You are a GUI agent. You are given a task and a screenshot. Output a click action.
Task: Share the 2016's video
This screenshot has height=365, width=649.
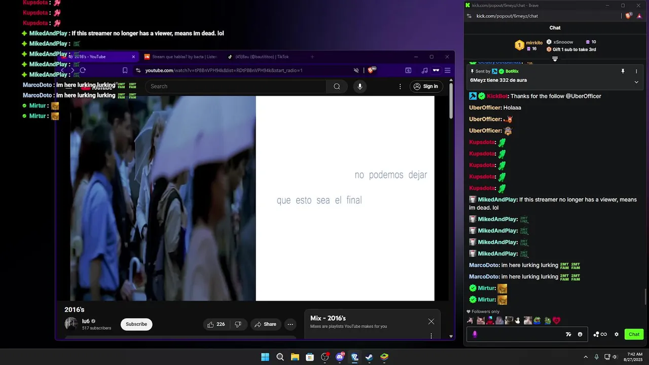pos(265,324)
